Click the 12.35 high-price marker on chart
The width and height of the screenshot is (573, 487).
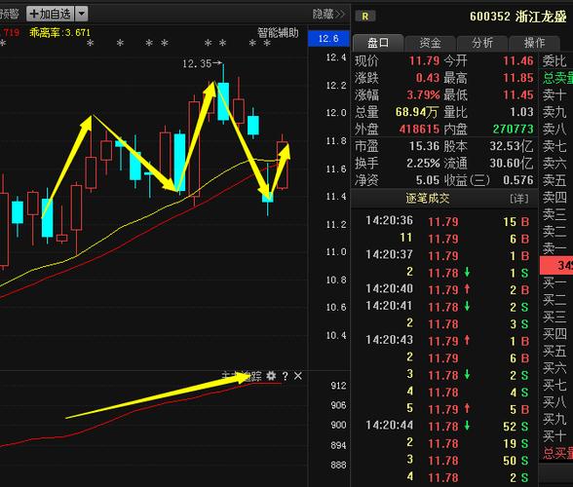202,64
